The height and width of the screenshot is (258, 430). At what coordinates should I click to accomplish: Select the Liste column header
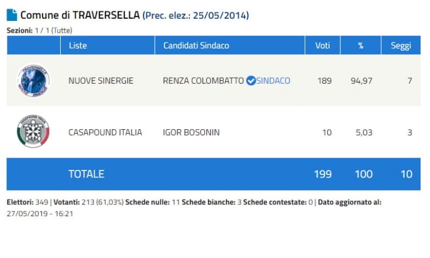(x=78, y=46)
